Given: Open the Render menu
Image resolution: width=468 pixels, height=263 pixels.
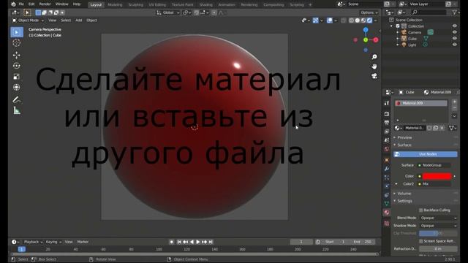Looking at the screenshot, I should click(45, 4).
